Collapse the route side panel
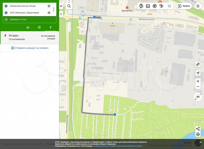This screenshot has width=204, height=149. (61, 6)
